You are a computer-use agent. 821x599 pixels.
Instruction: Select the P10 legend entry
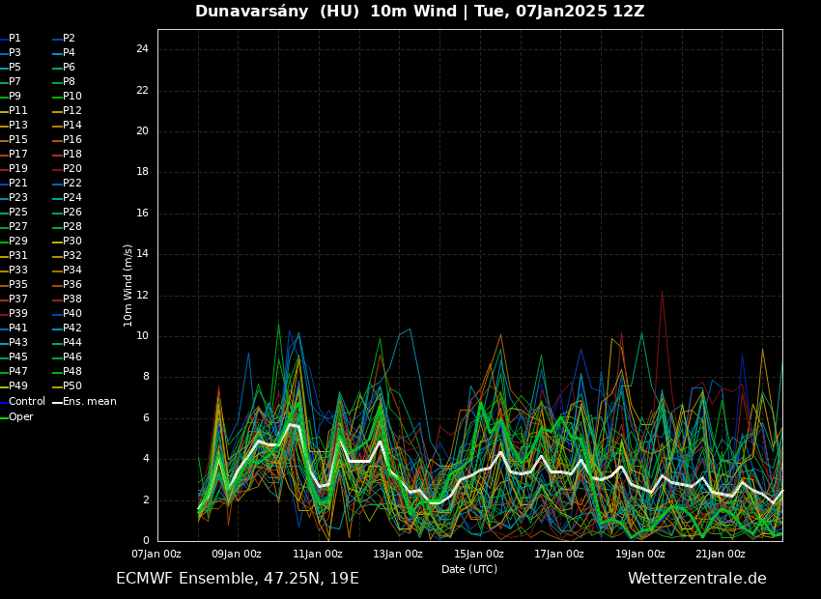coord(72,97)
